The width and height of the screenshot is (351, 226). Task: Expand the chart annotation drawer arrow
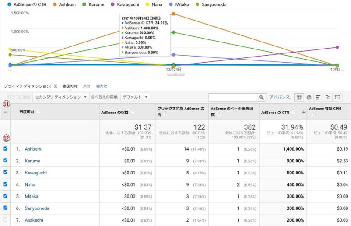[x=176, y=74]
